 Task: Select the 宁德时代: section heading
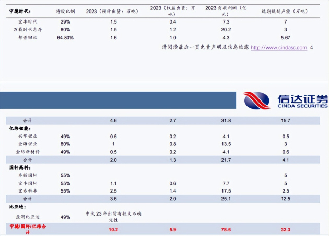click(20, 12)
